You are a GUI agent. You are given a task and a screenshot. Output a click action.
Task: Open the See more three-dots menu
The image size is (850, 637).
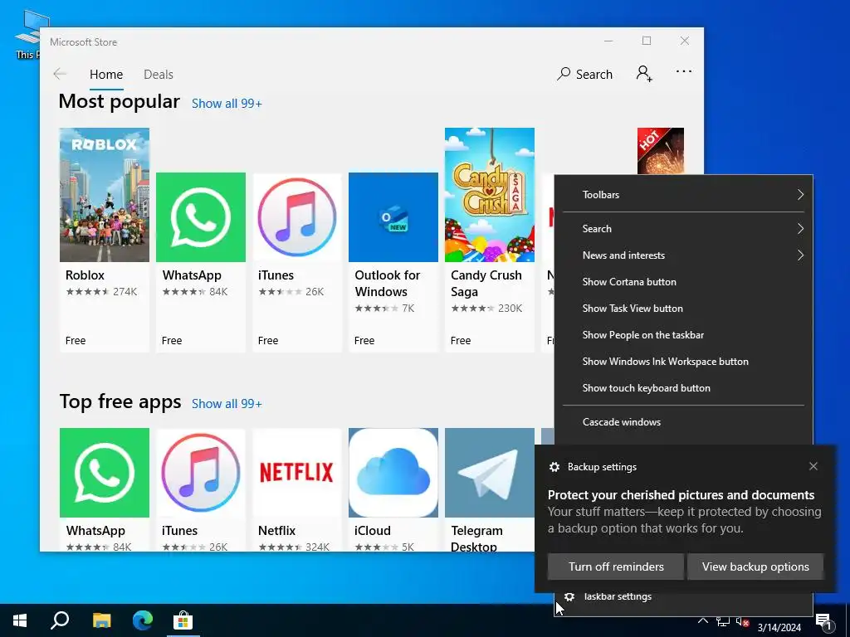[684, 71]
